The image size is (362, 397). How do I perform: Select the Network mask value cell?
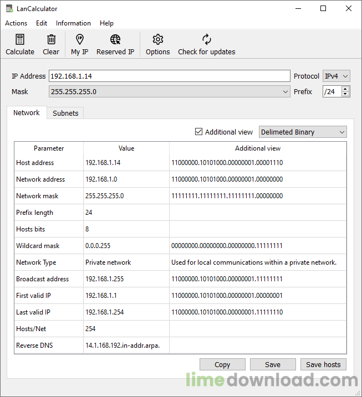(x=126, y=195)
